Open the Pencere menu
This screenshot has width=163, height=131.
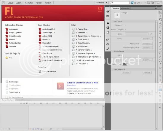(x=39, y=3)
